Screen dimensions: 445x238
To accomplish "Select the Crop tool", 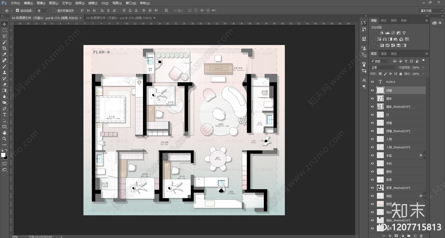I will click(x=4, y=48).
